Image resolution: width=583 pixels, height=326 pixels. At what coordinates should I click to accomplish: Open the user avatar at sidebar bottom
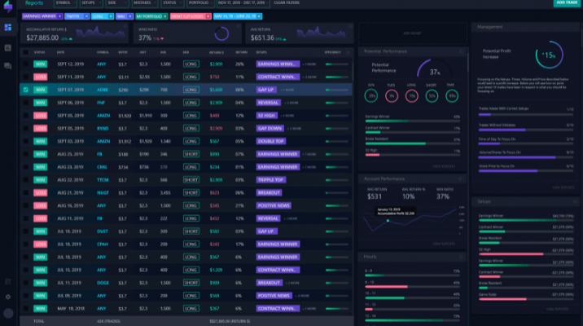(x=8, y=313)
